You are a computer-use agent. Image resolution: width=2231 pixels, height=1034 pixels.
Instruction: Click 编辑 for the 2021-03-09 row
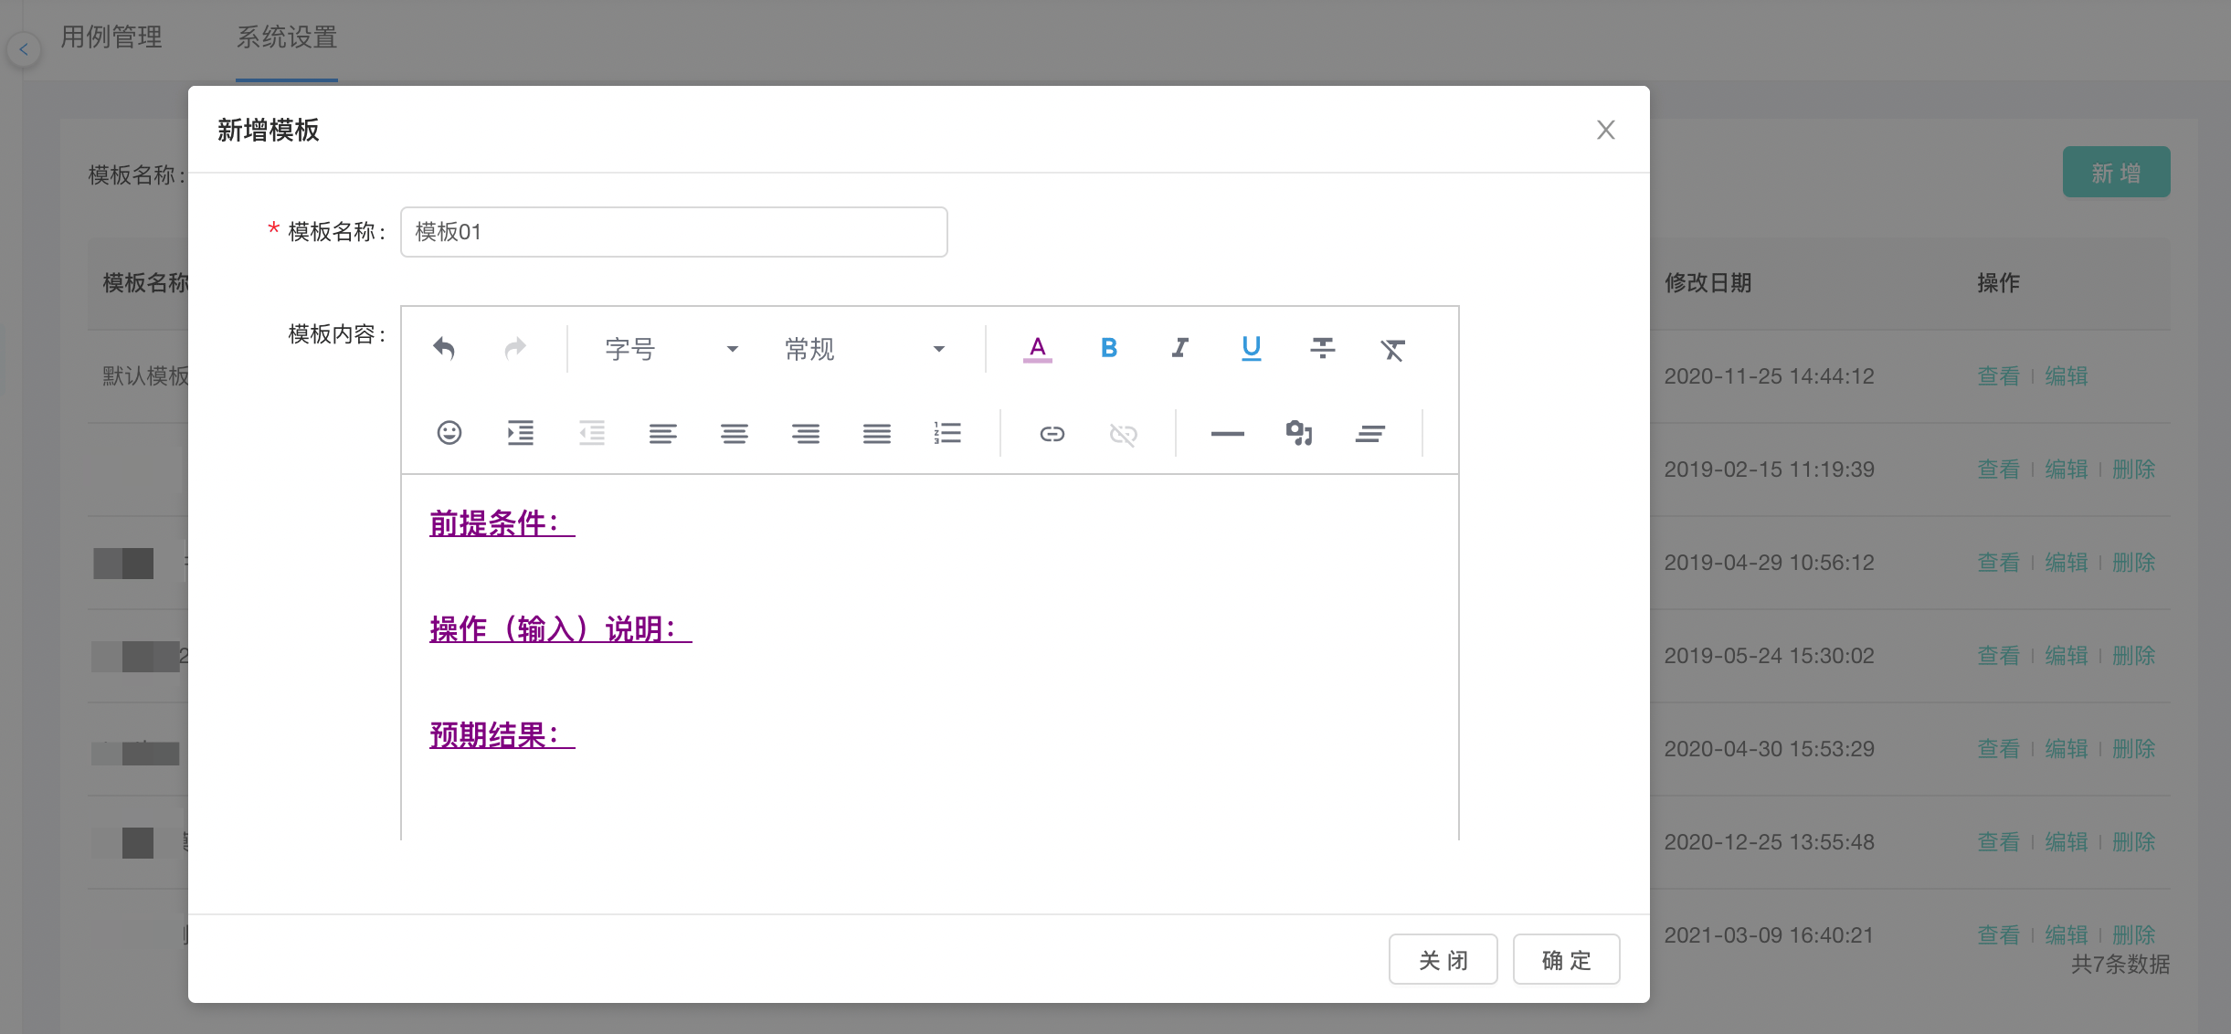pyautogui.click(x=2066, y=935)
